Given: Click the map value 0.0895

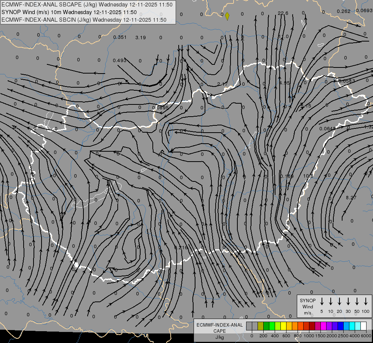Looking at the screenshot, I should [x=160, y=107].
